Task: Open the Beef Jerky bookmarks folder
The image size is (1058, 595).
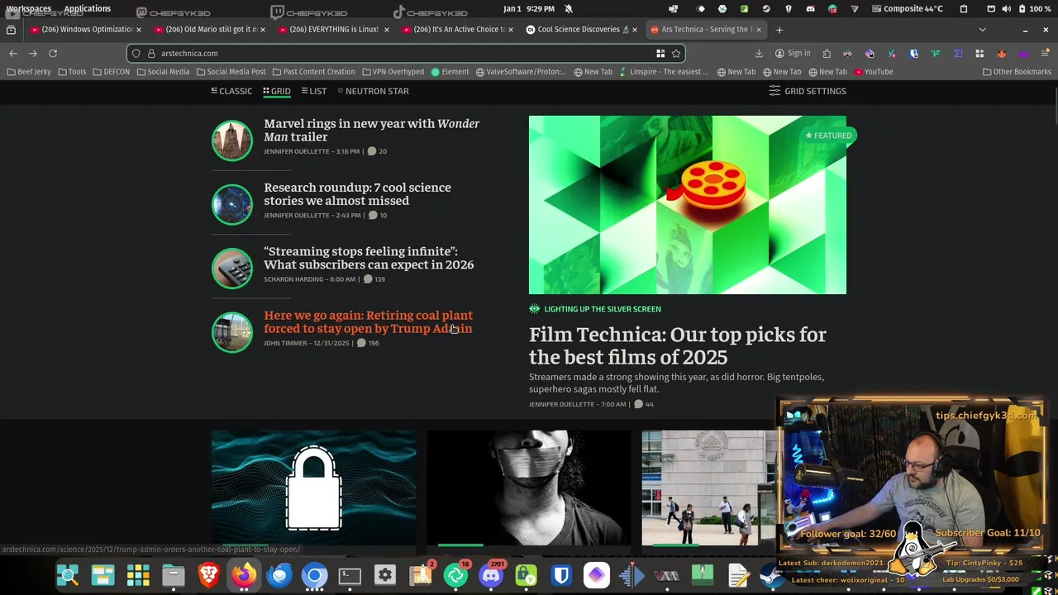Action: coord(29,72)
